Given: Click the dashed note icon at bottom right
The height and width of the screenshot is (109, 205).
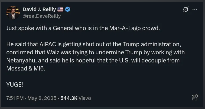Looking at the screenshot, I should [195, 97].
